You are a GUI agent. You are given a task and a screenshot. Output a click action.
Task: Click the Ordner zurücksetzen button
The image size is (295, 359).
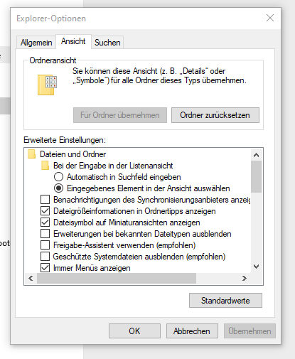(215, 115)
